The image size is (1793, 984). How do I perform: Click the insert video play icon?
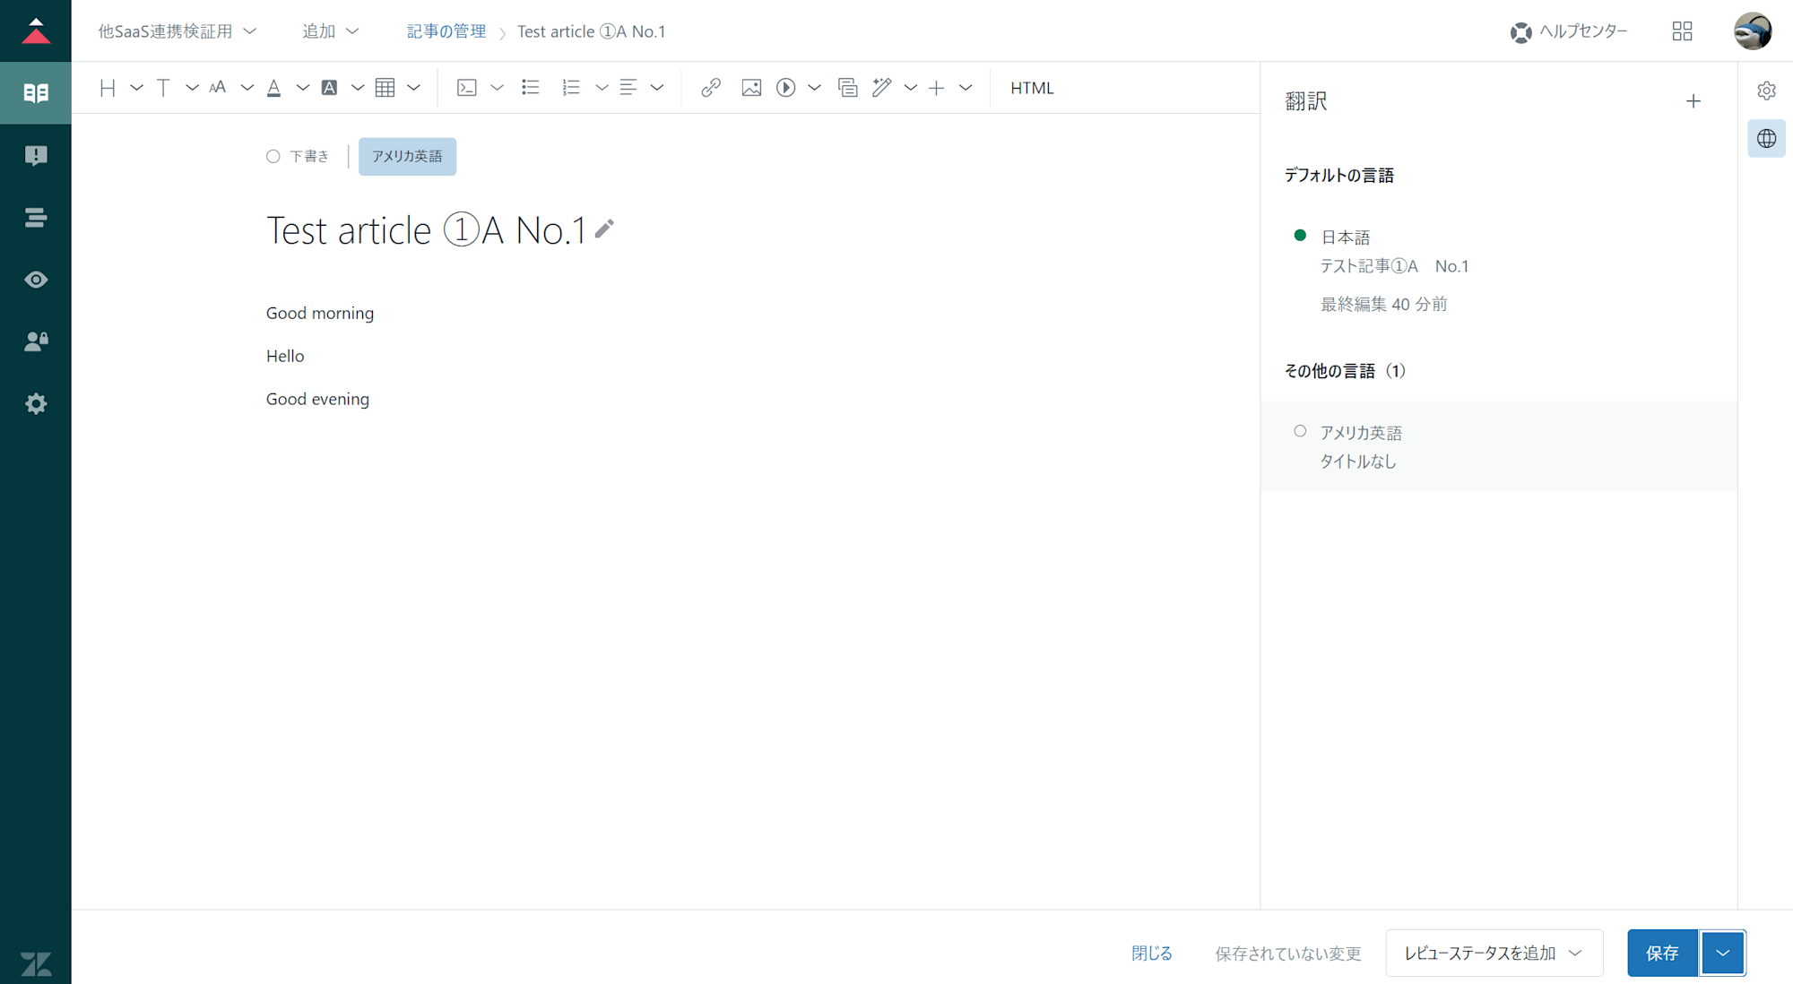point(786,88)
